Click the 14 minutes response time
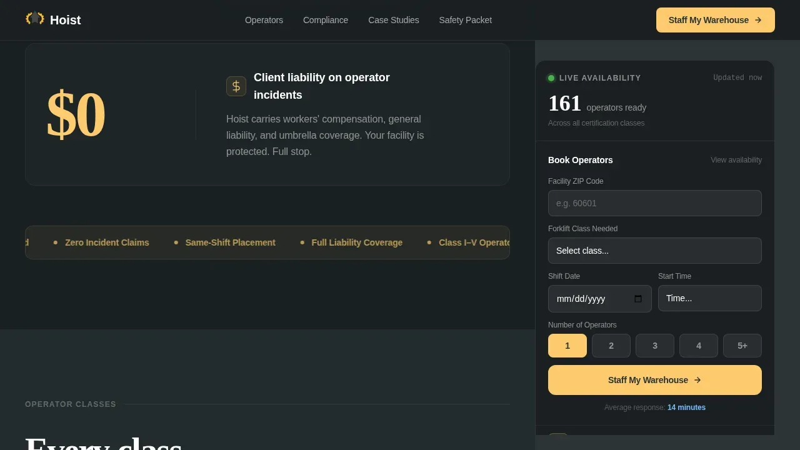This screenshot has width=800, height=450. click(x=686, y=407)
